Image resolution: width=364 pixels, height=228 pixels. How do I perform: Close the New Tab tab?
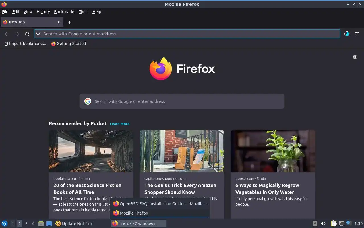tap(59, 22)
